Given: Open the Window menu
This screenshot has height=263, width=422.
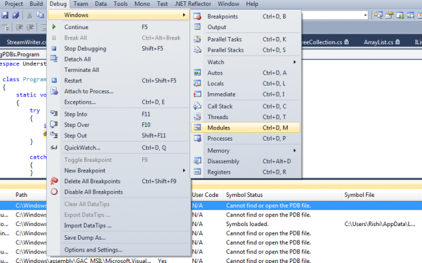Looking at the screenshot, I should (x=229, y=4).
